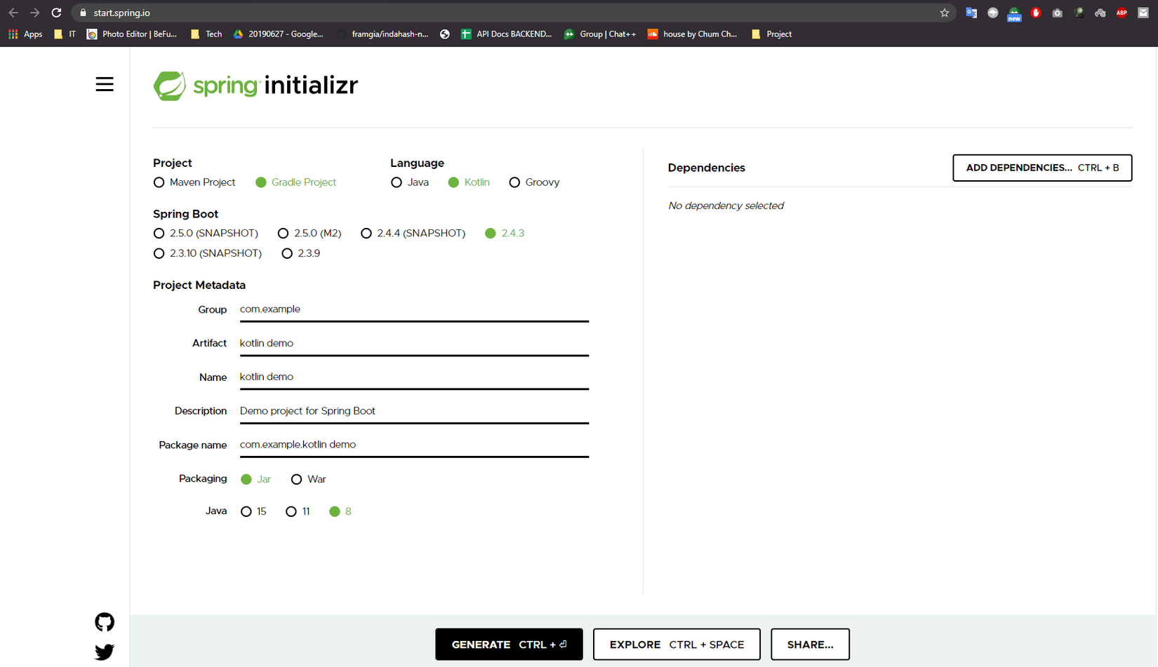Select Jar packaging
The height and width of the screenshot is (667, 1158).
246,480
